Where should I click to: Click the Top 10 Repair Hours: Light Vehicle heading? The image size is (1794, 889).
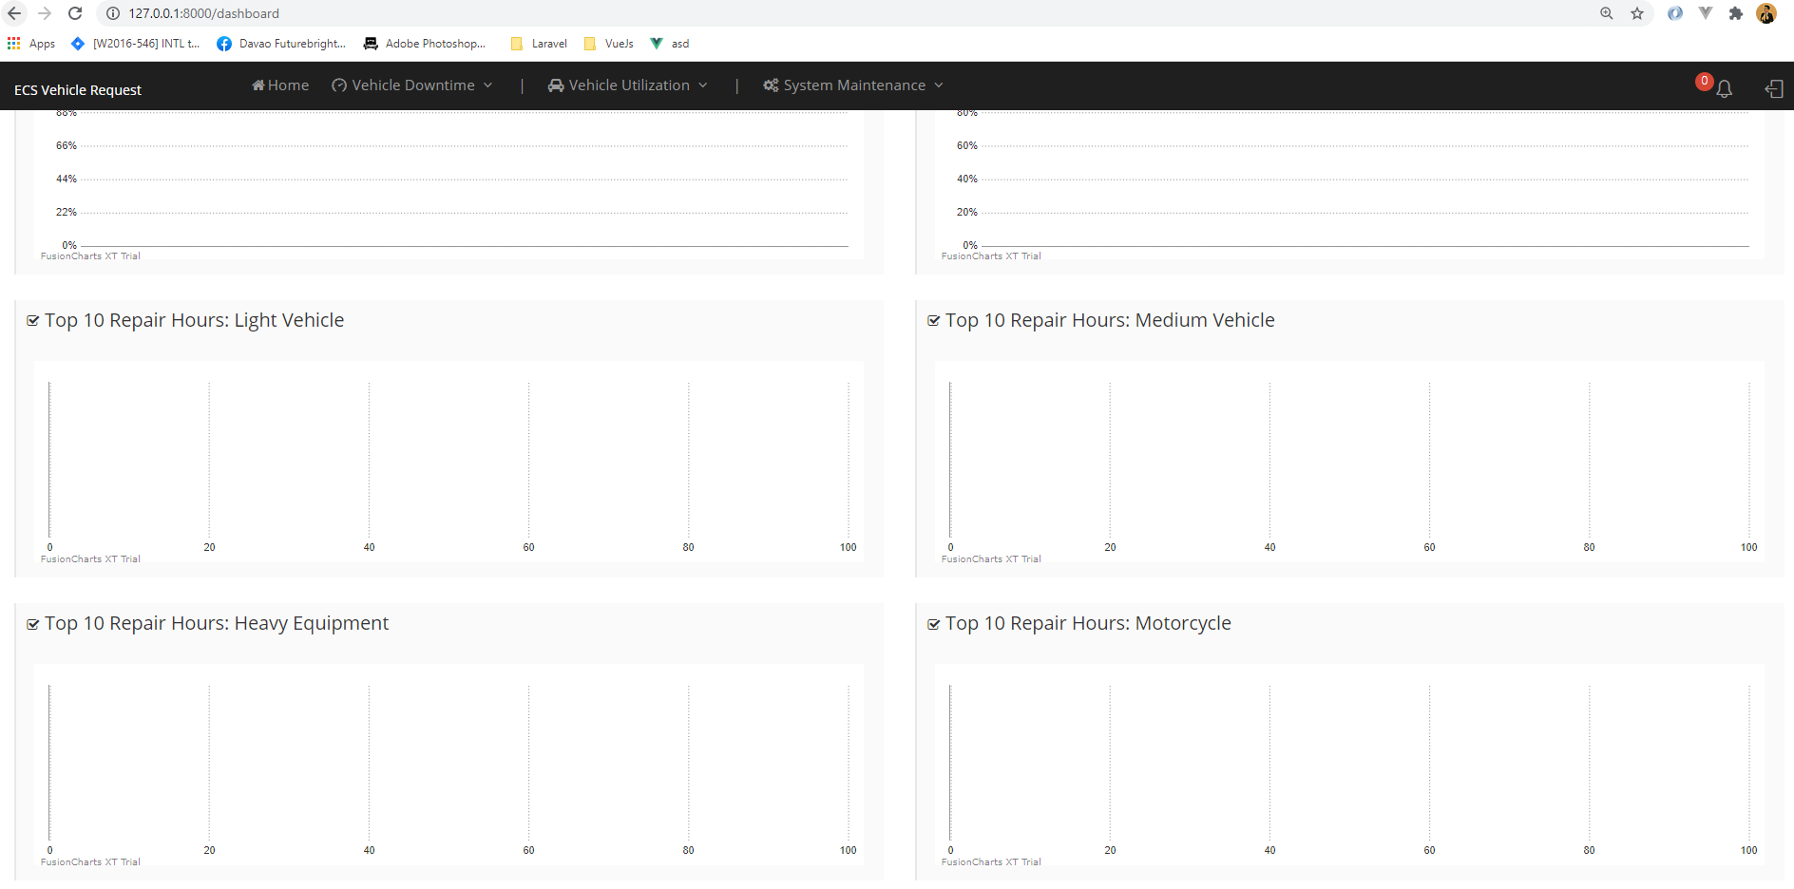194,320
